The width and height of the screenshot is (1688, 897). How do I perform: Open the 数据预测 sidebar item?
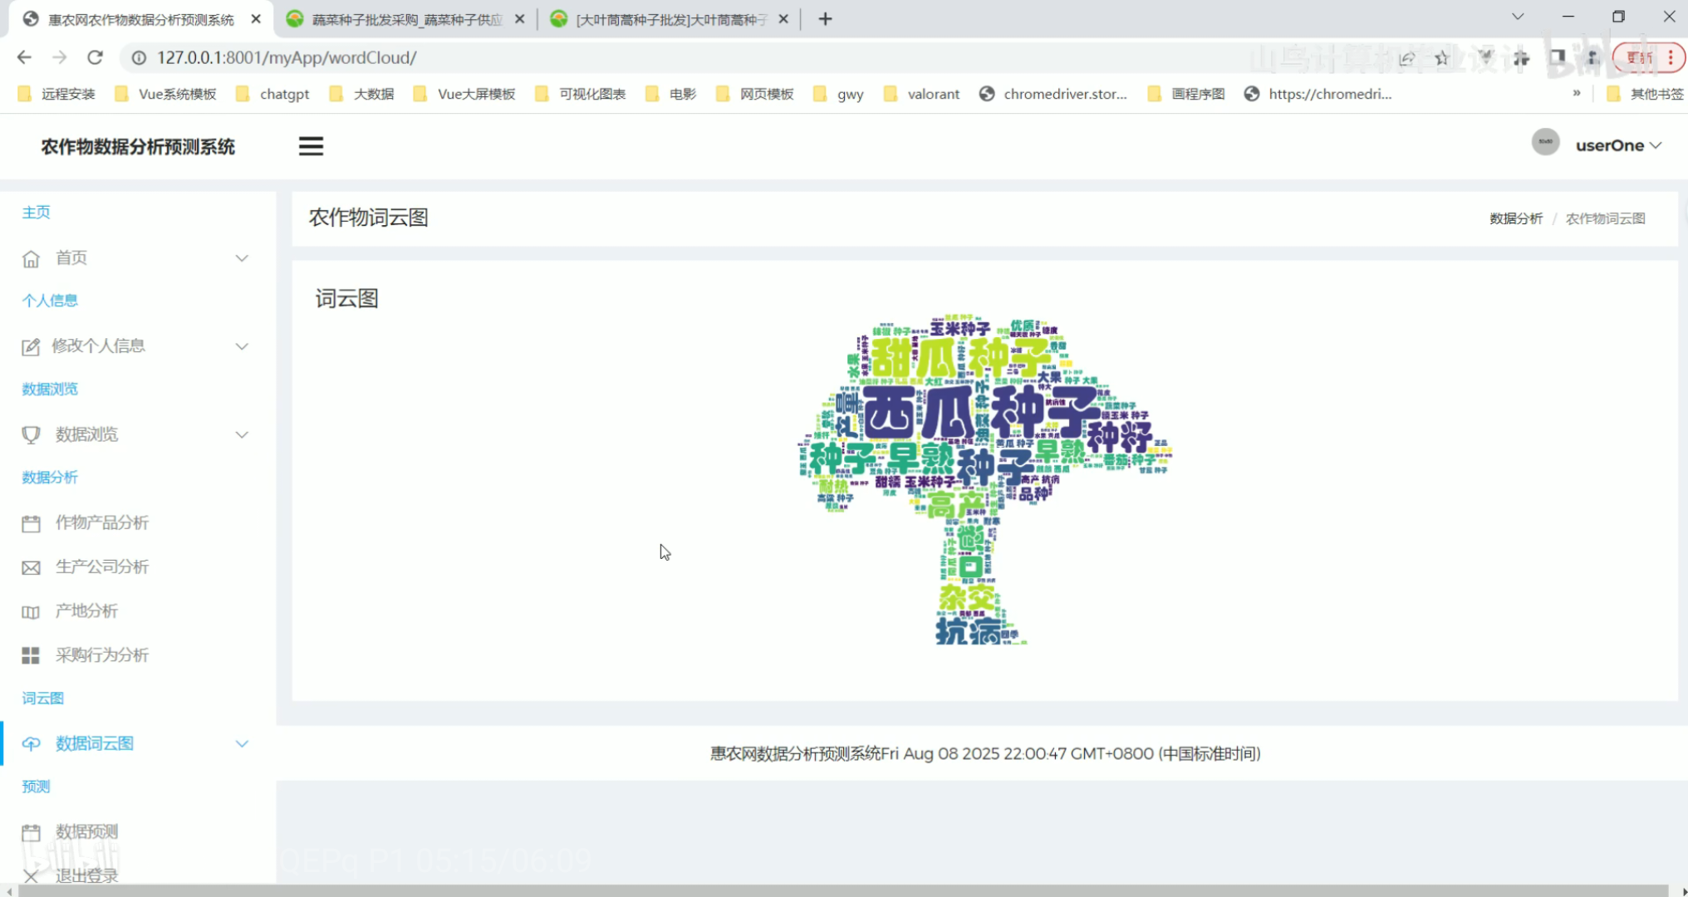coord(86,831)
